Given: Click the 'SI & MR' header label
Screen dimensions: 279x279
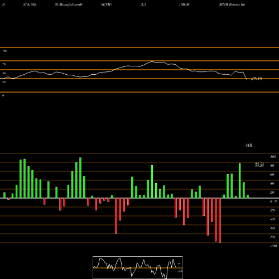Looking at the screenshot, I should (x=30, y=4).
